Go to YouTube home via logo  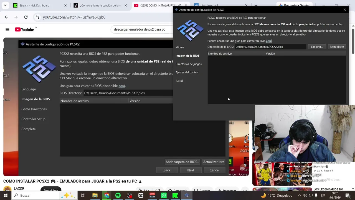[x=24, y=29]
